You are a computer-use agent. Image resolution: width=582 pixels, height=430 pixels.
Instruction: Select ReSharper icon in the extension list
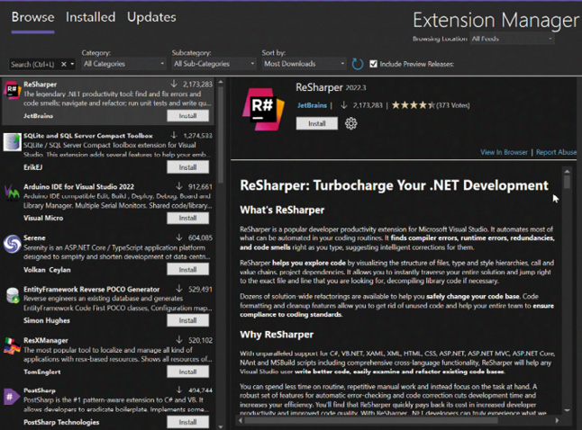[12, 91]
